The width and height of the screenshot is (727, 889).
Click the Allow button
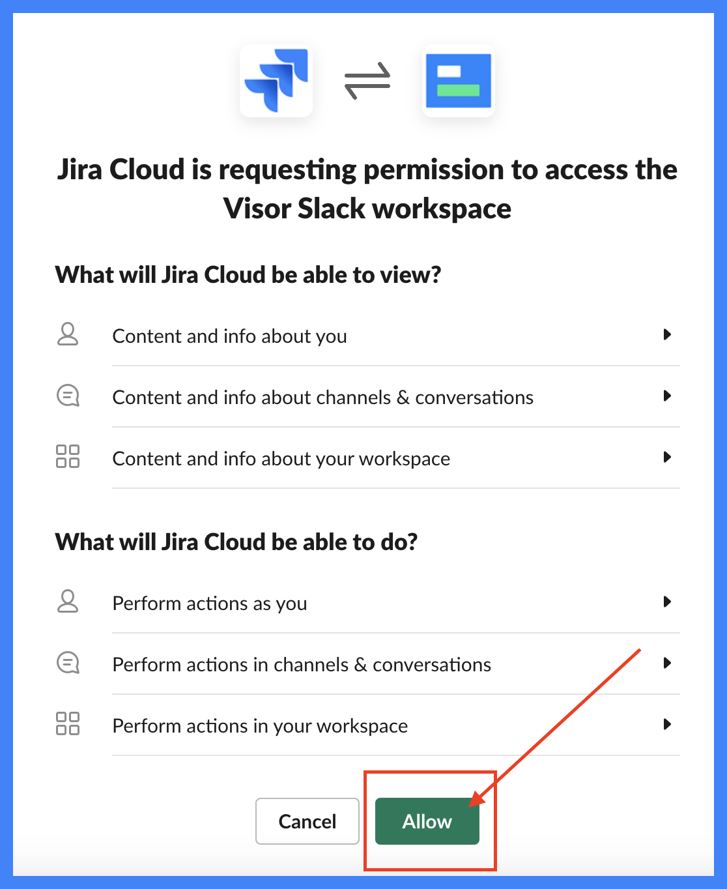(427, 821)
